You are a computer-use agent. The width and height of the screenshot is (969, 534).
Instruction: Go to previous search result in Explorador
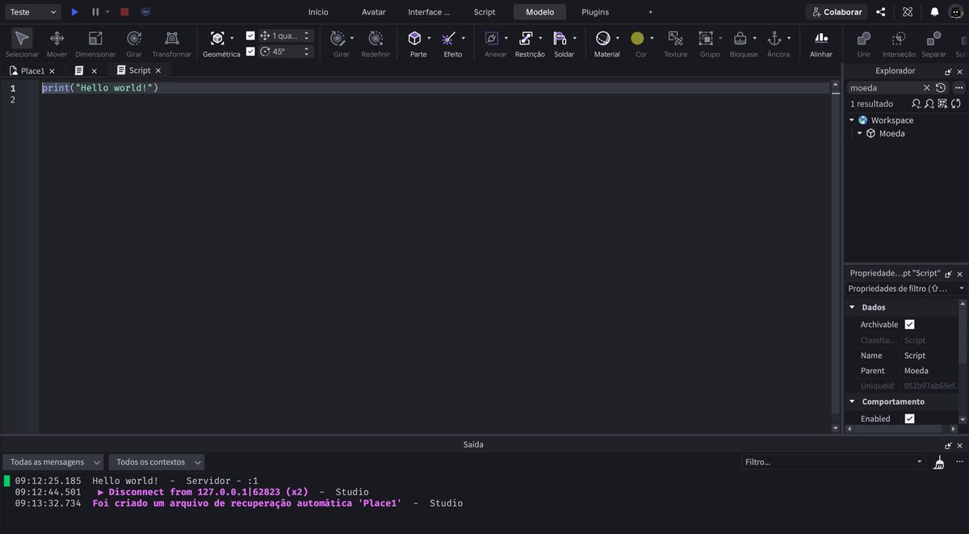pyautogui.click(x=917, y=103)
